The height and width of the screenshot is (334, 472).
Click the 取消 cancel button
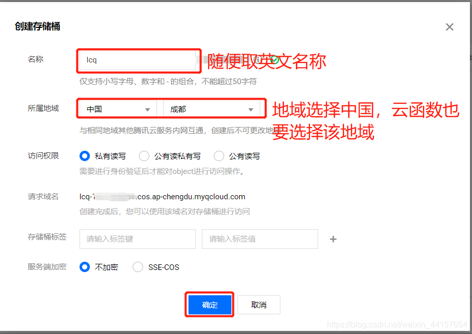click(x=259, y=305)
